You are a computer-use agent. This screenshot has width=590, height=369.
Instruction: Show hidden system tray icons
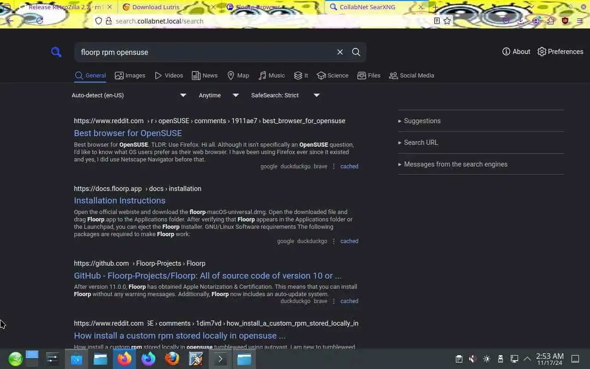pos(527,359)
